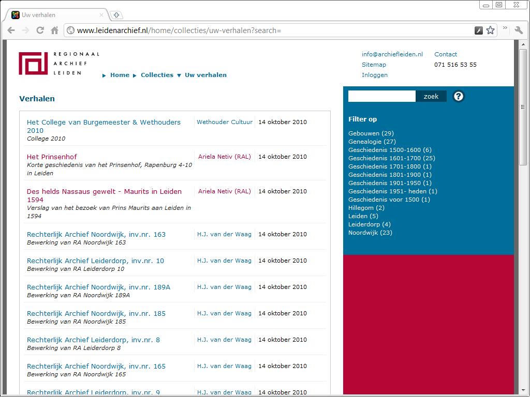Go to the browser home icon
530x397 pixels.
point(54,30)
